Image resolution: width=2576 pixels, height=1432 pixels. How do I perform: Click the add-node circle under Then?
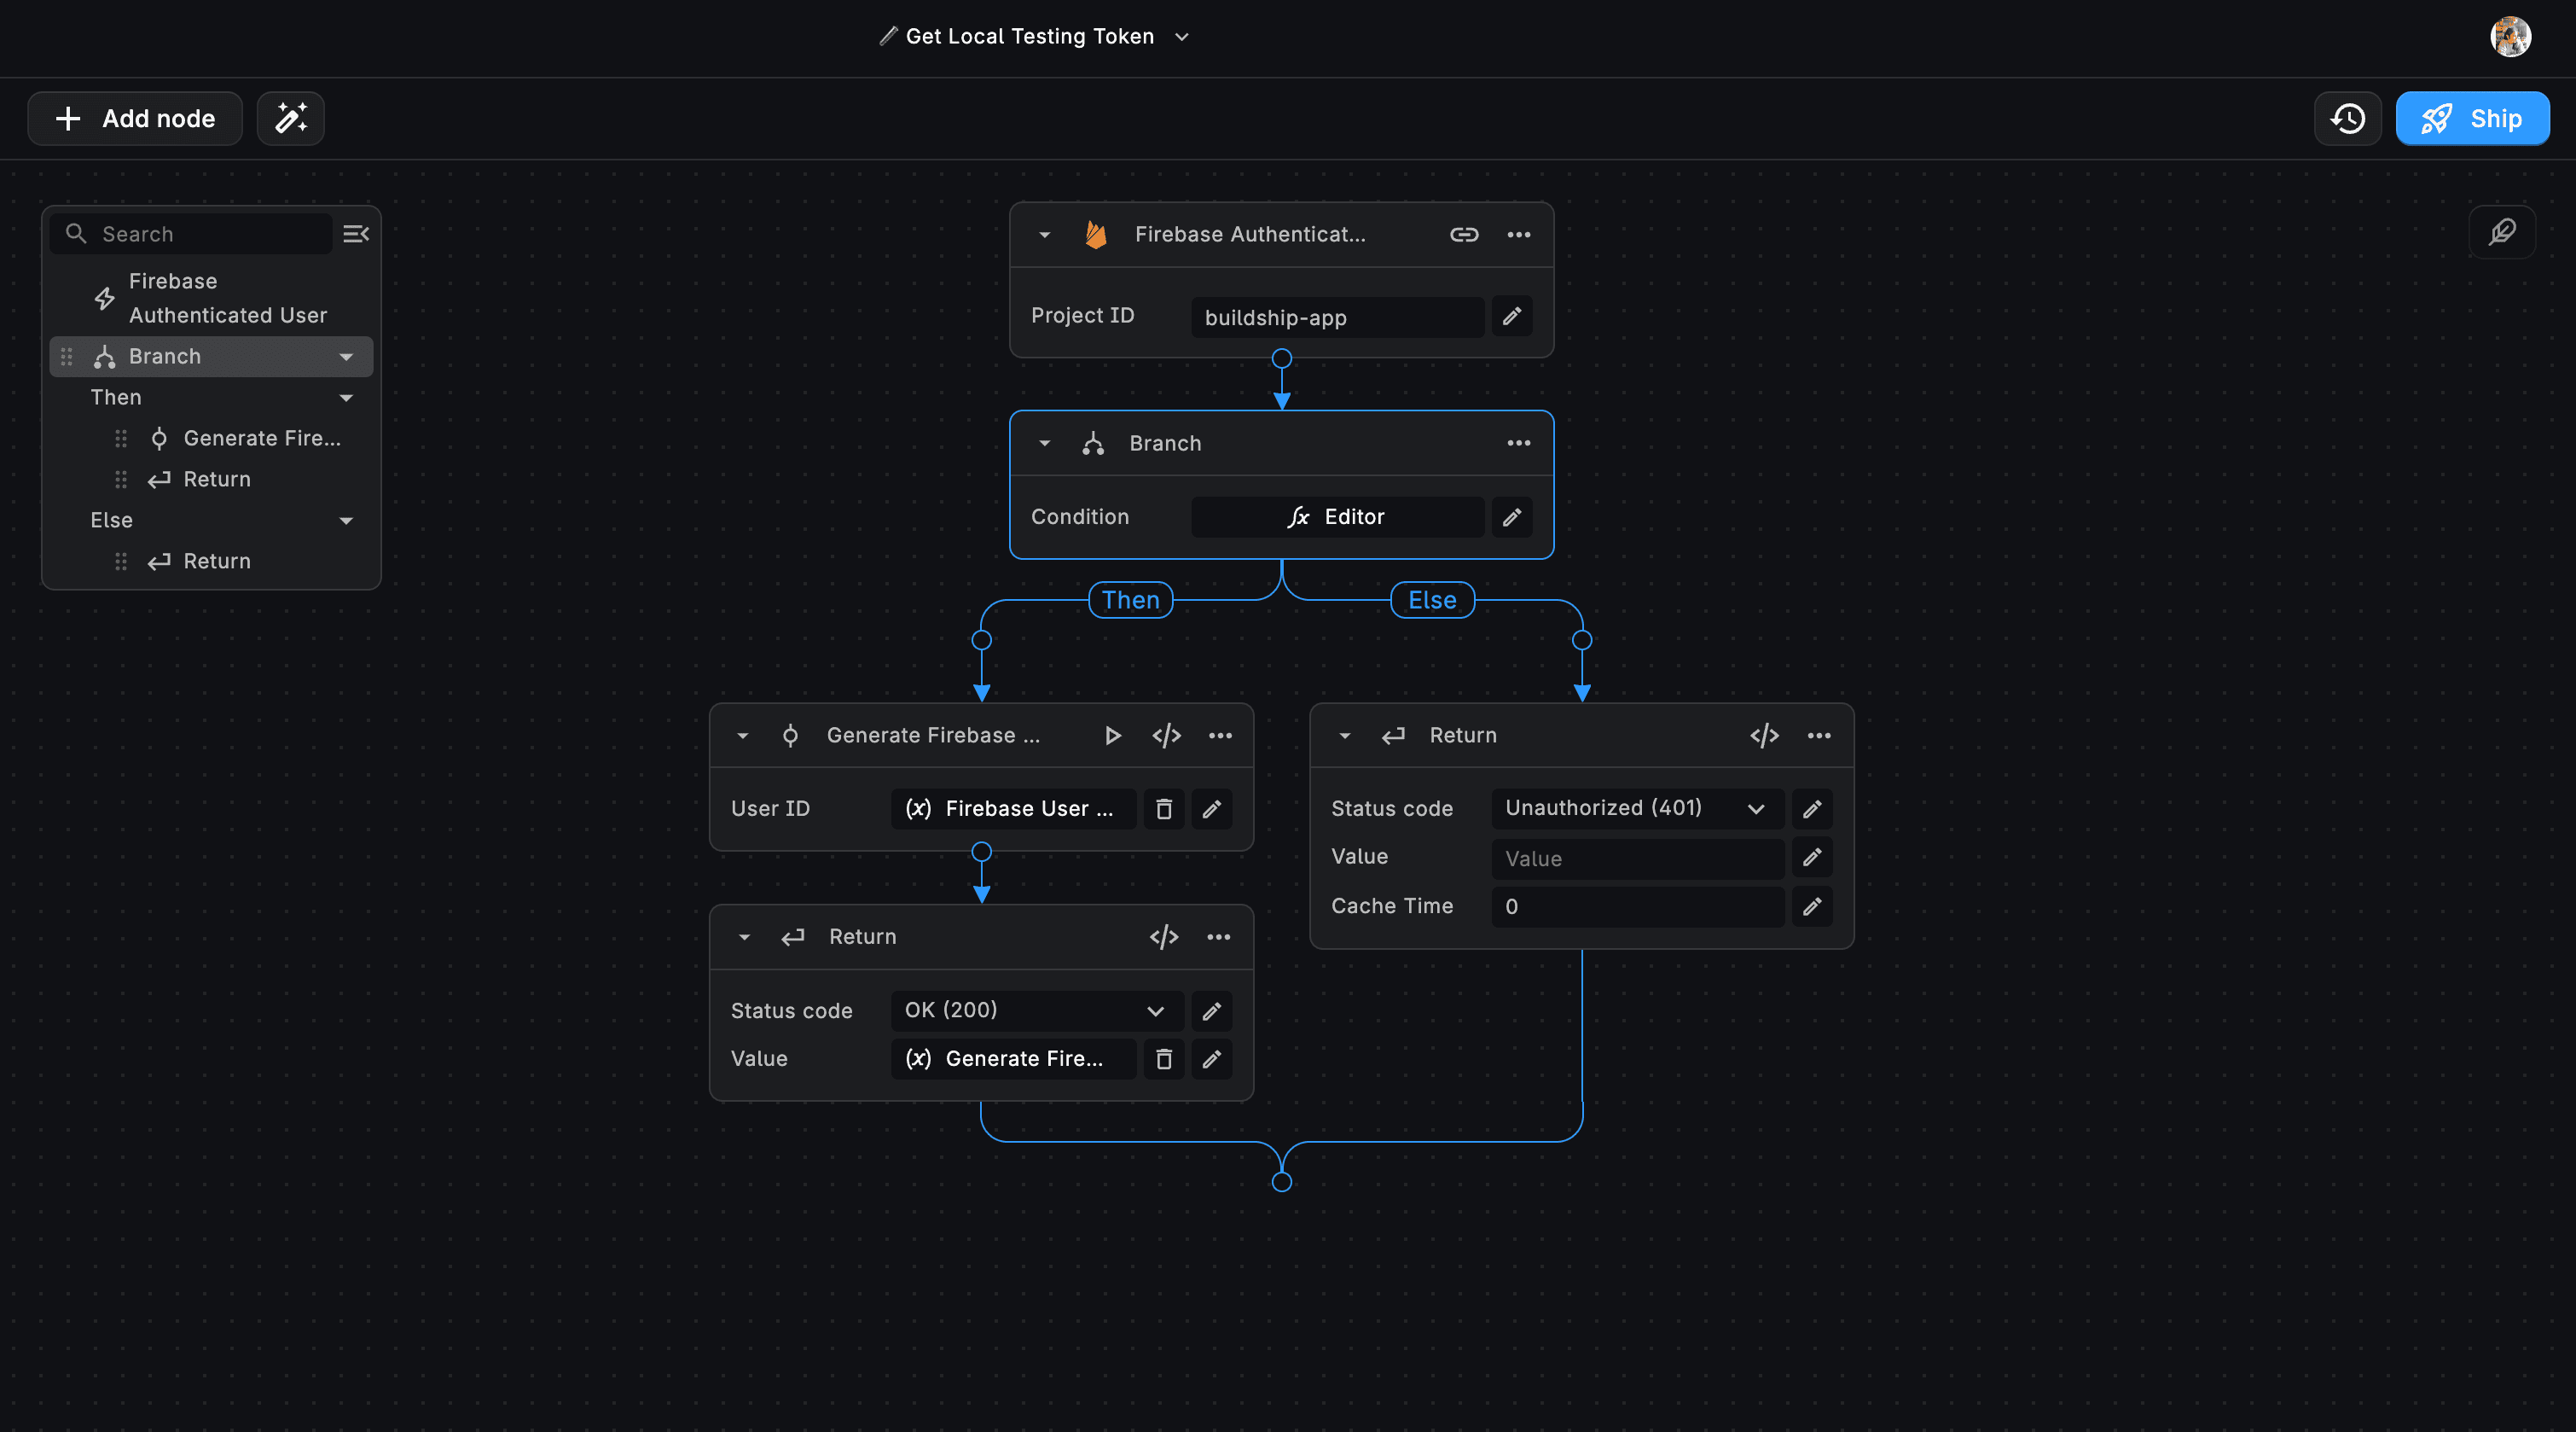[981, 640]
